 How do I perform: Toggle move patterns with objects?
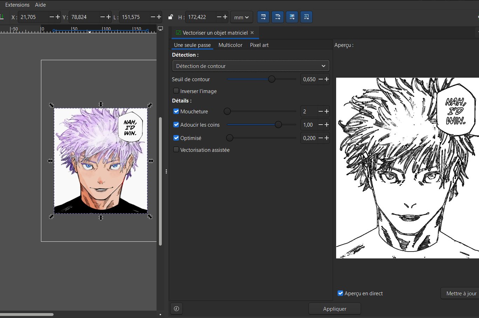[306, 17]
